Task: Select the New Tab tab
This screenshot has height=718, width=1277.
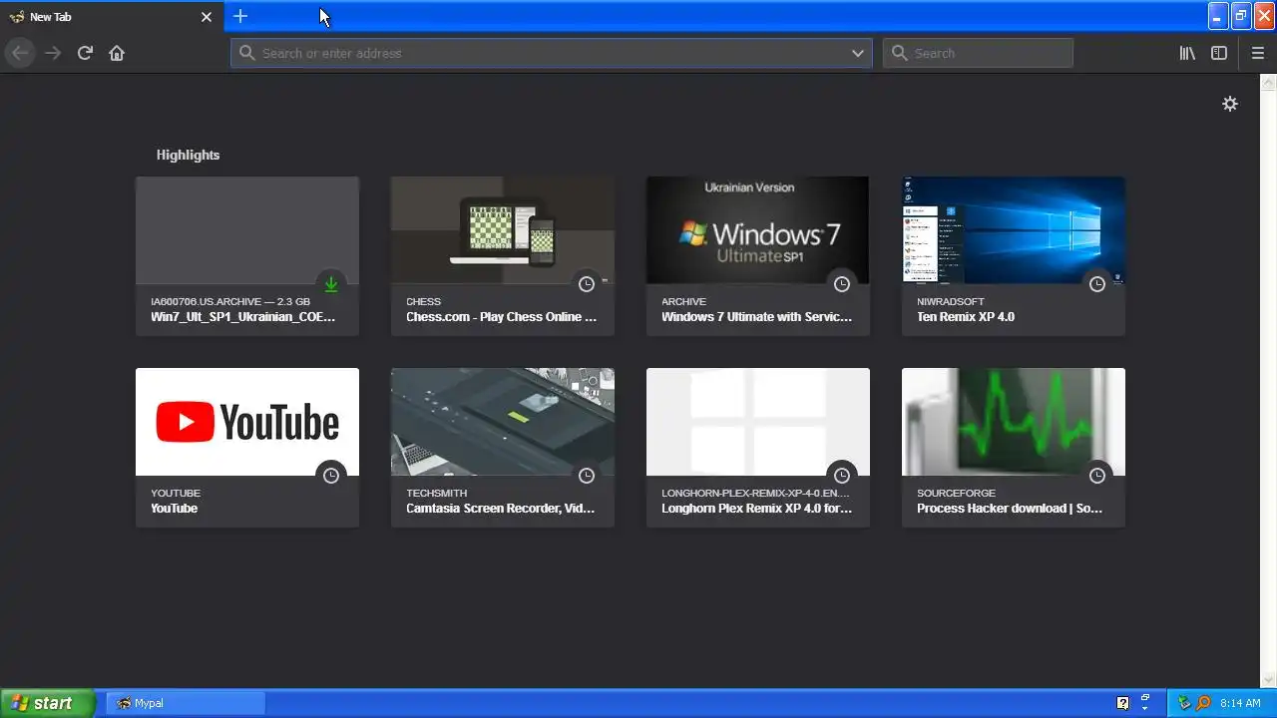Action: point(112,17)
